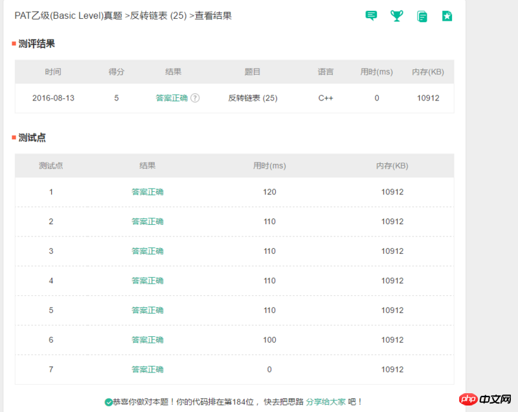The image size is (518, 412).
Task: Click the 得分 column header
Action: [x=117, y=72]
